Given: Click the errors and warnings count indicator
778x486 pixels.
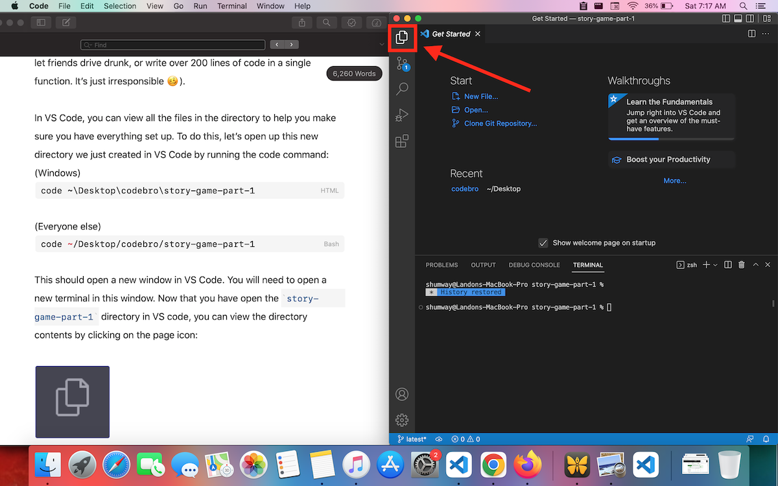Looking at the screenshot, I should [x=466, y=439].
